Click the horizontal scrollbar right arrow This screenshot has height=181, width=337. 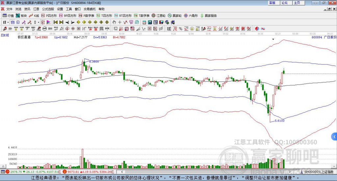290,172
